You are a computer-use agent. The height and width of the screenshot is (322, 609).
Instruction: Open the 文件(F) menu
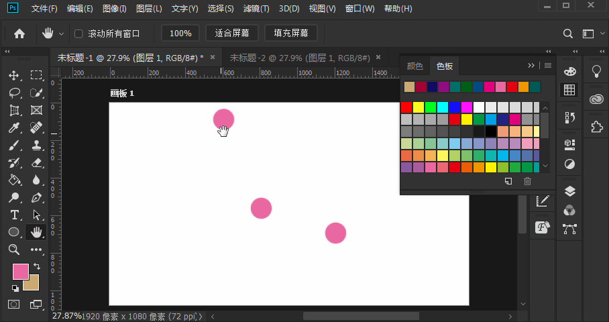(44, 9)
